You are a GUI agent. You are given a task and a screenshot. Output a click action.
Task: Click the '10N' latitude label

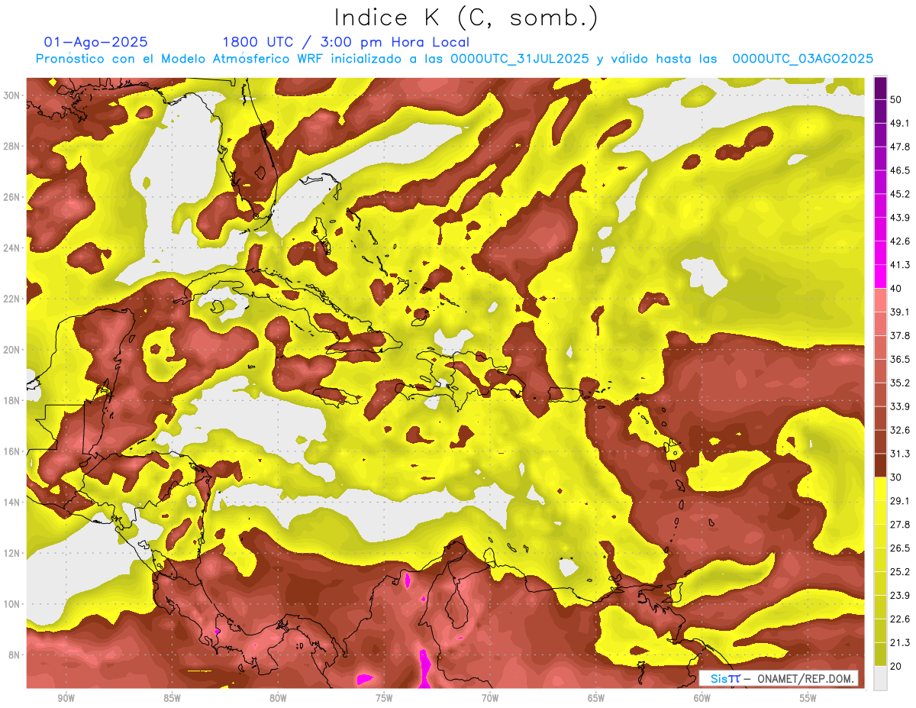11,604
